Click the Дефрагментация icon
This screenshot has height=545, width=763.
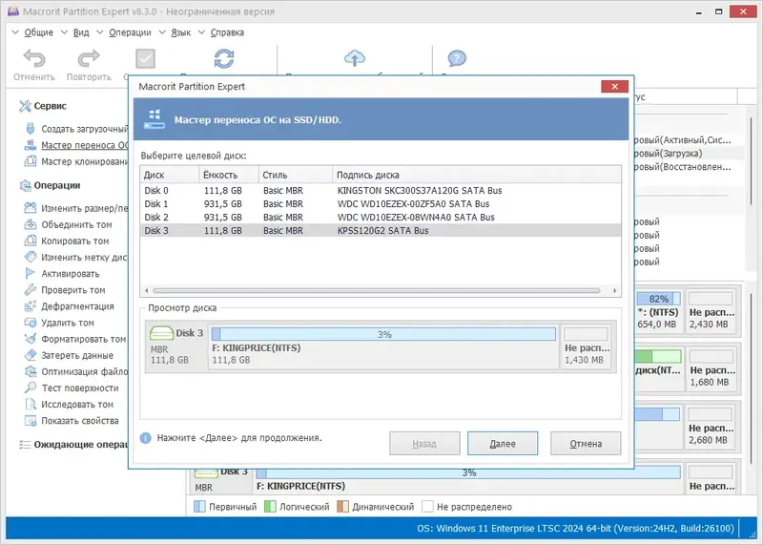(x=31, y=305)
